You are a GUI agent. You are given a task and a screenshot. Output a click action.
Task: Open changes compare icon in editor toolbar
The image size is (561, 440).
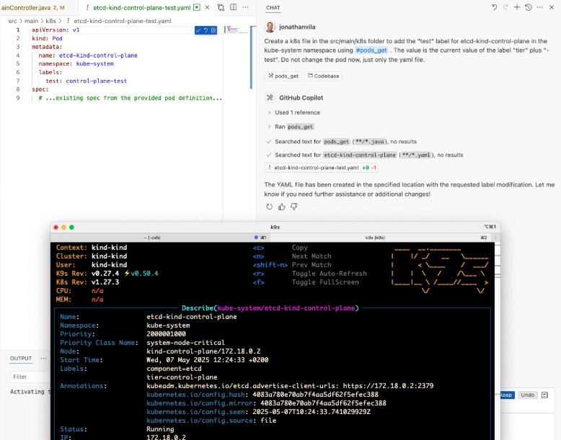(221, 7)
